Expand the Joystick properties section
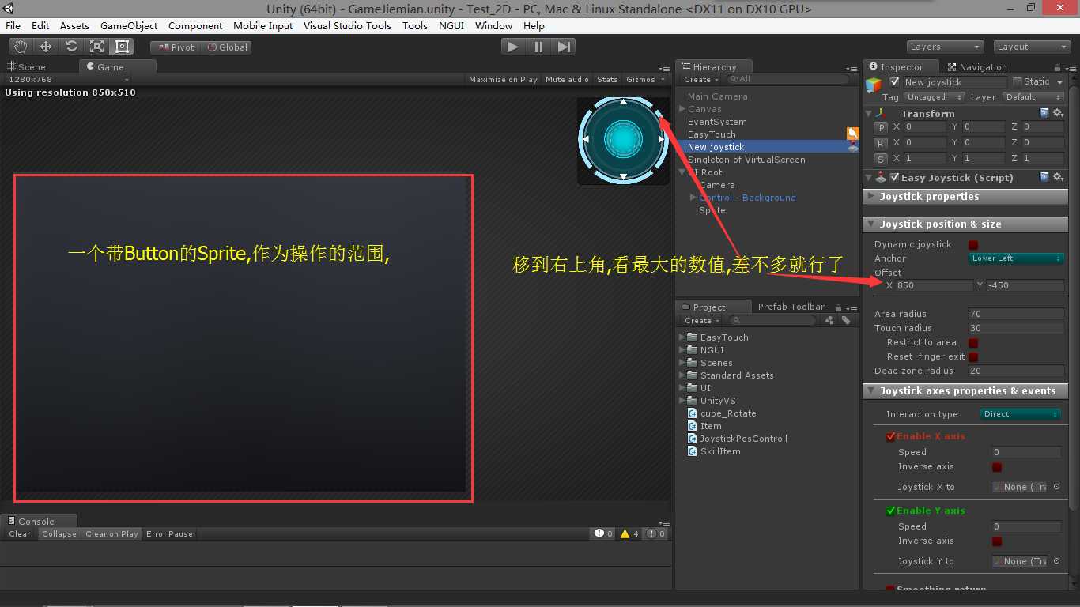Viewport: 1080px width, 607px height. click(x=965, y=197)
